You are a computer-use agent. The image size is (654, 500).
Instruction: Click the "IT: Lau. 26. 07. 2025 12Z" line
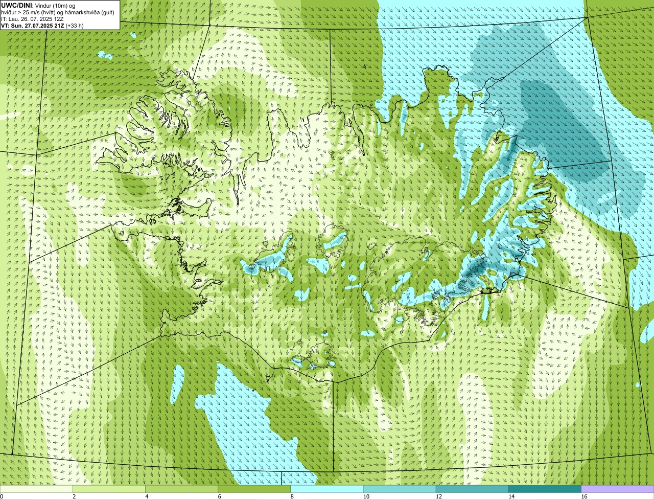[x=32, y=19]
